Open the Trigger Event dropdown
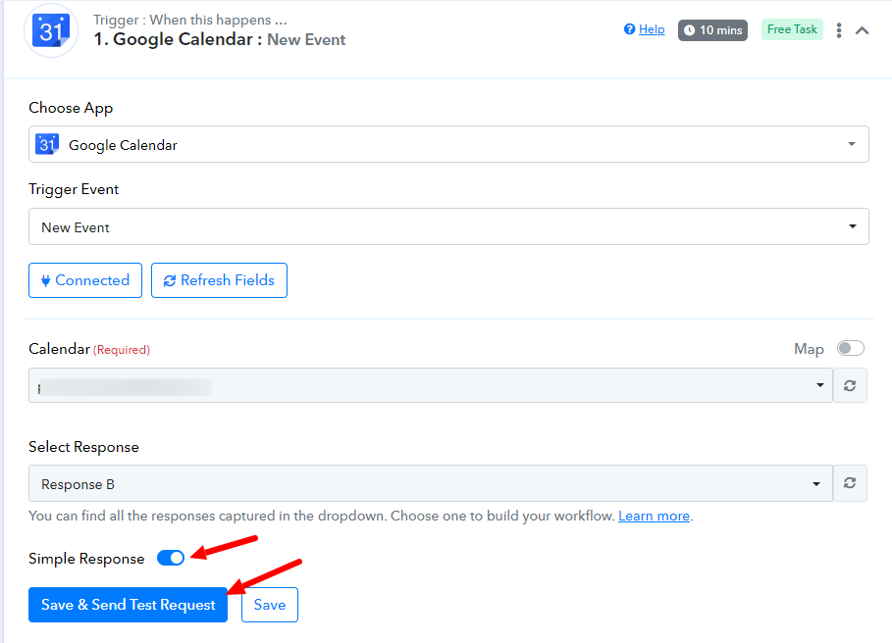The image size is (892, 643). point(448,226)
